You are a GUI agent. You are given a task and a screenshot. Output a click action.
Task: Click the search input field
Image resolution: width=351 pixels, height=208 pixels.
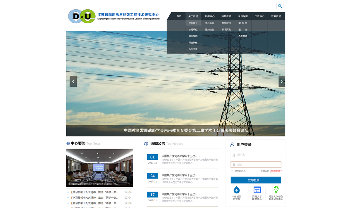[261, 6]
